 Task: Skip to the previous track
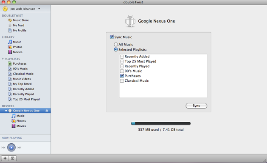3,148
